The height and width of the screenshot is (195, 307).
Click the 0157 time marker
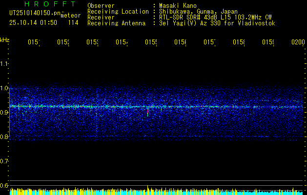tap(210, 42)
